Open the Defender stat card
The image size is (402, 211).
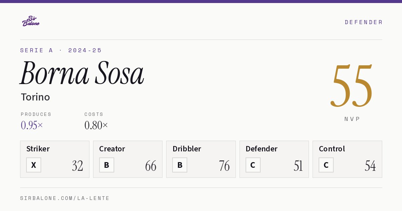tap(274, 159)
